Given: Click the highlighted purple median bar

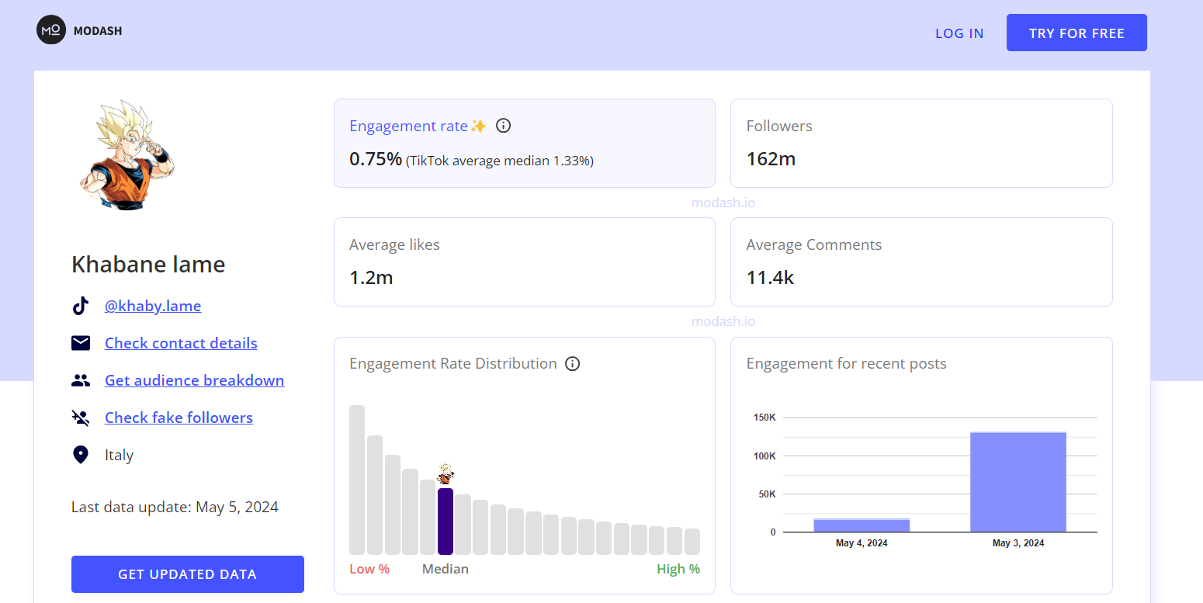Looking at the screenshot, I should coord(445,521).
